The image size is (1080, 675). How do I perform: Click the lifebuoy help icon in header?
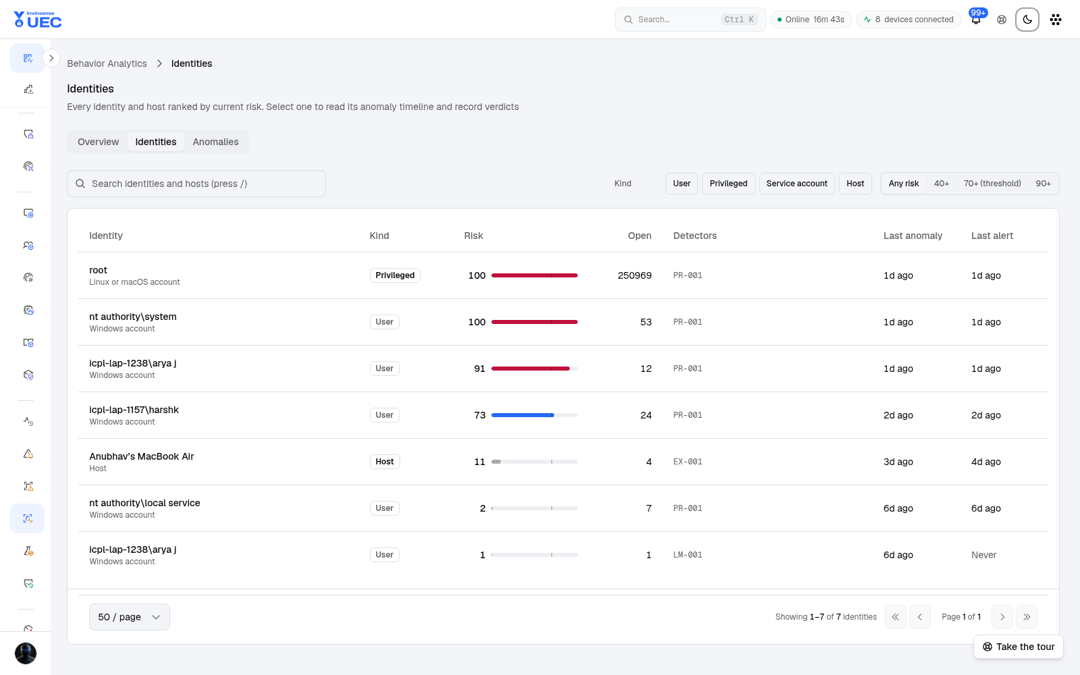point(1002,20)
